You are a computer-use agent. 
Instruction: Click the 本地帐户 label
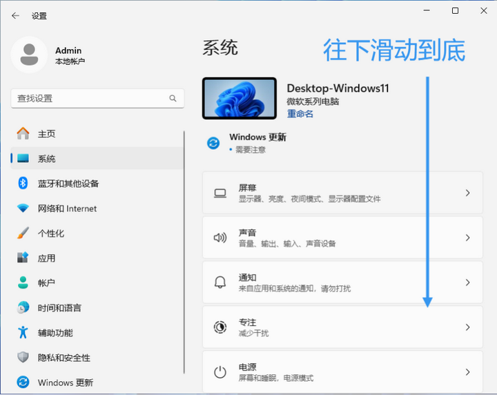70,61
